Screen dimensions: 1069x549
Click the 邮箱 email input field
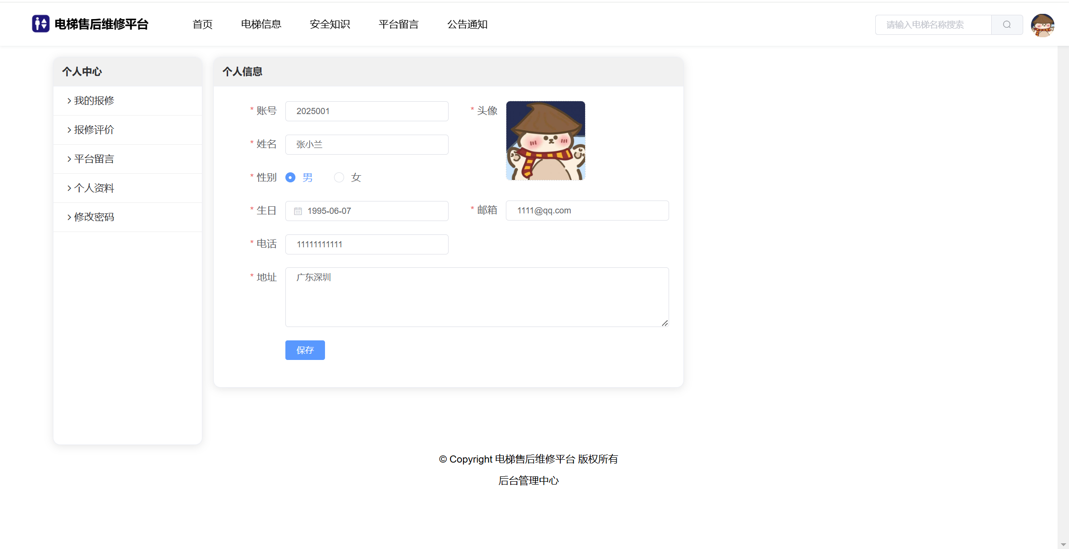point(587,211)
